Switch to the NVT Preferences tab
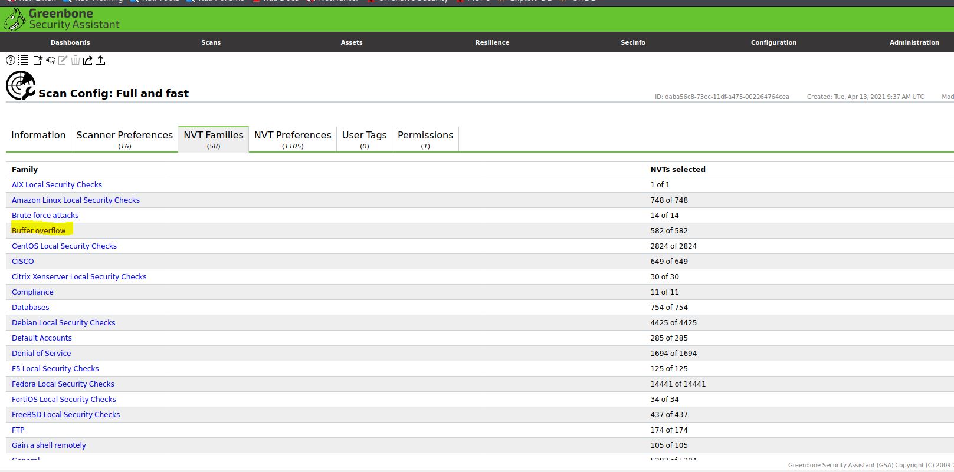 [x=293, y=139]
